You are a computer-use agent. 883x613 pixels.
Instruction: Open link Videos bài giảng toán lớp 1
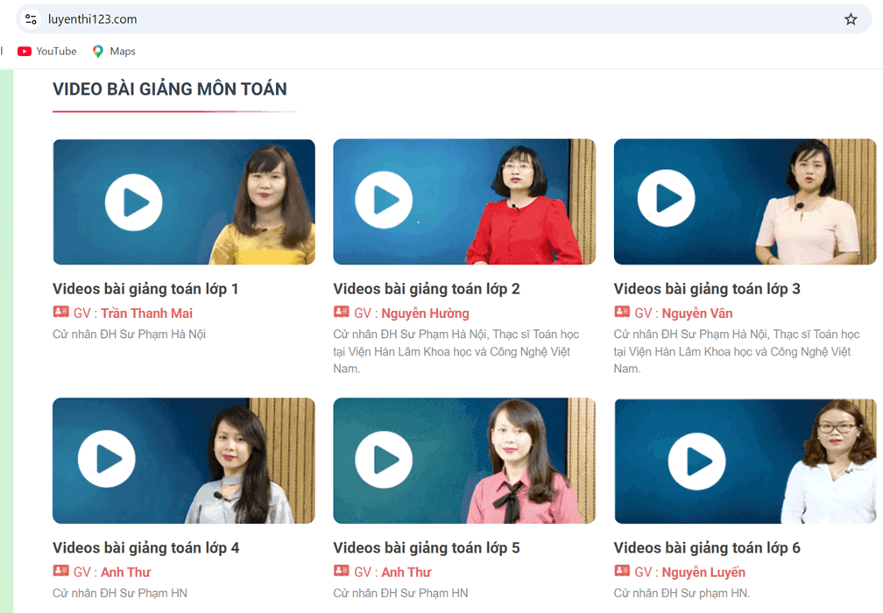click(145, 289)
